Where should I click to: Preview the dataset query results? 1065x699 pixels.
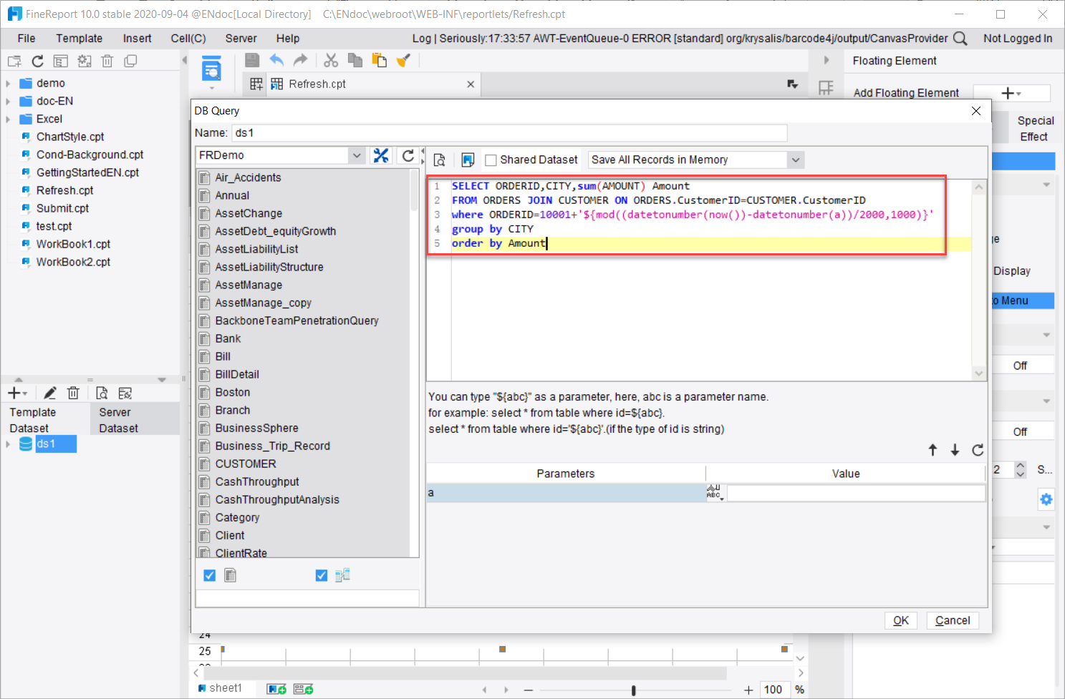(x=440, y=160)
